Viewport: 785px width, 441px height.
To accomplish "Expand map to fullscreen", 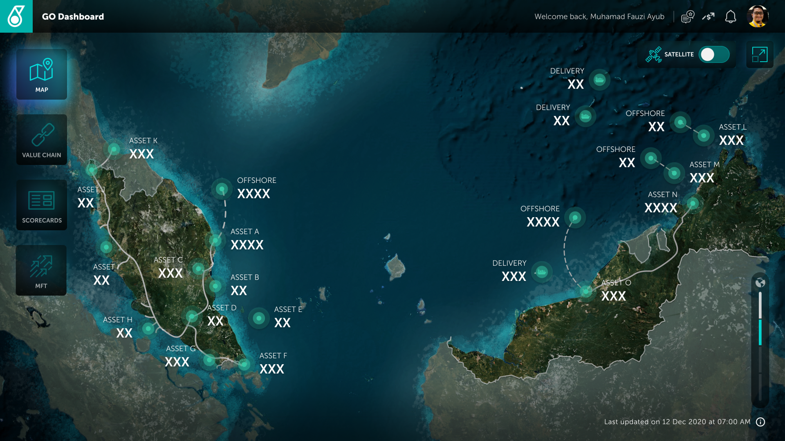I will pos(760,54).
